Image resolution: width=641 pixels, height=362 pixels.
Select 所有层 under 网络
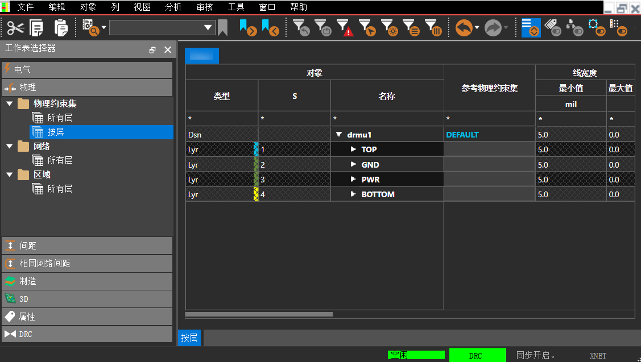tap(60, 160)
